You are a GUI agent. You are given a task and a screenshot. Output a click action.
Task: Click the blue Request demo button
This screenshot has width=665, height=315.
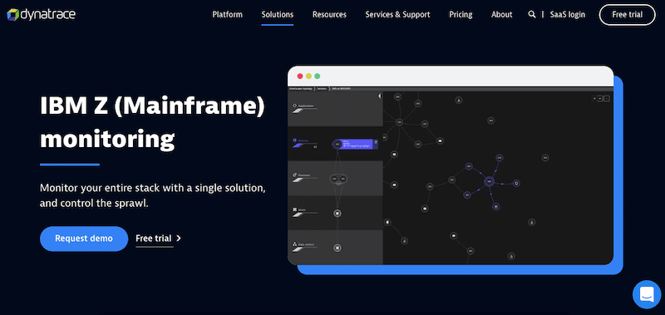[x=84, y=239]
